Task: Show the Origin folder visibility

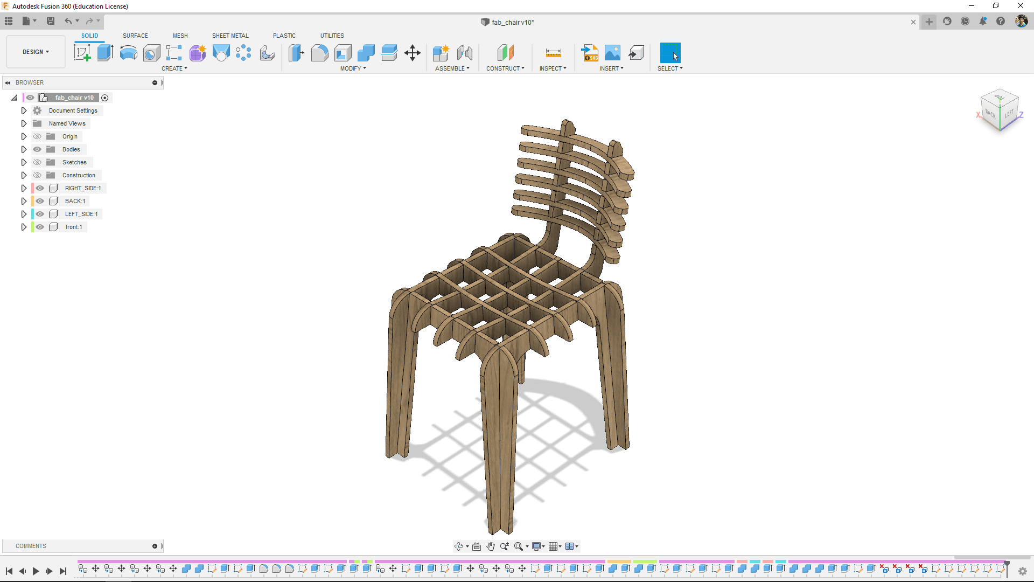Action: pos(37,136)
